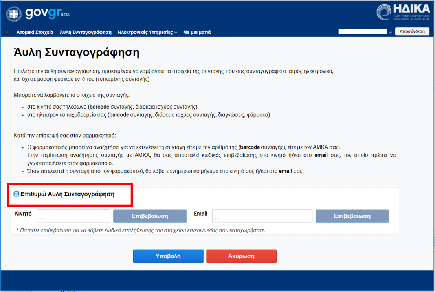Open the Ατομικά Στοιχεία menu item
The image size is (435, 292).
(x=35, y=32)
